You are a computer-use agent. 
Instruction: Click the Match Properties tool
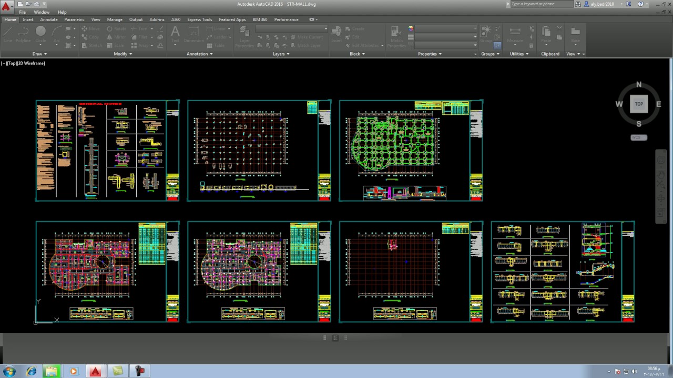[396, 37]
